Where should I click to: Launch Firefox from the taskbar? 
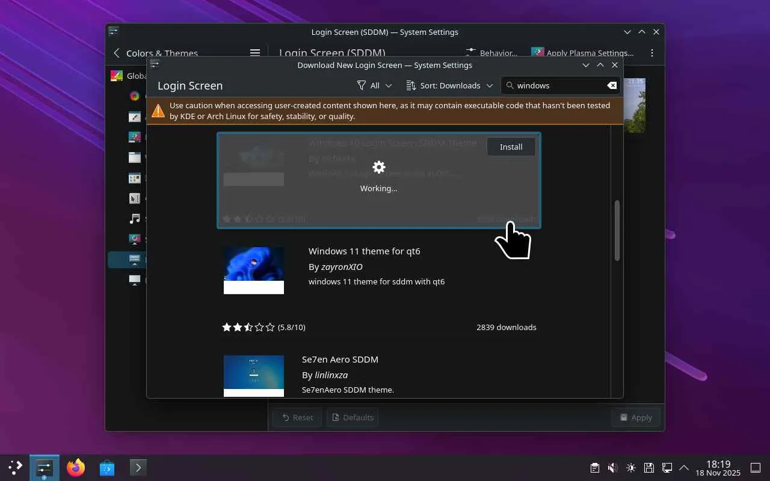pyautogui.click(x=76, y=467)
